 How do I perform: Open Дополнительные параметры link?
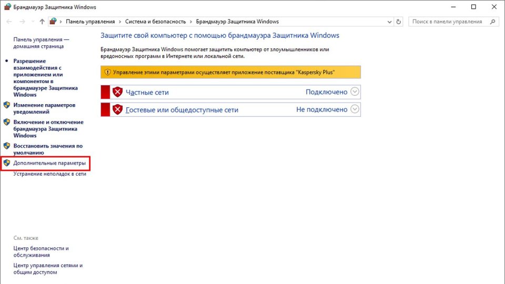click(x=49, y=163)
